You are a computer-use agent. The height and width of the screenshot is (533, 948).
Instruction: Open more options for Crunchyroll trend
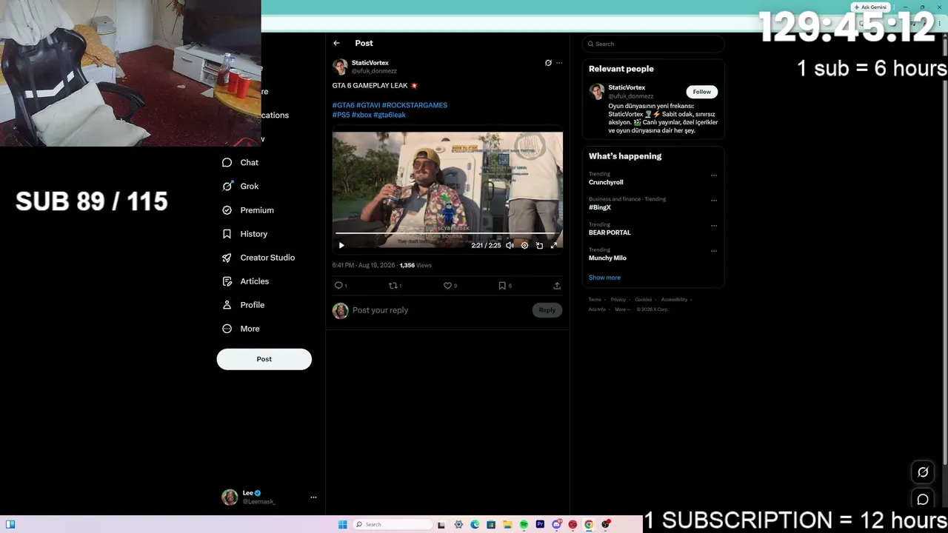(714, 175)
